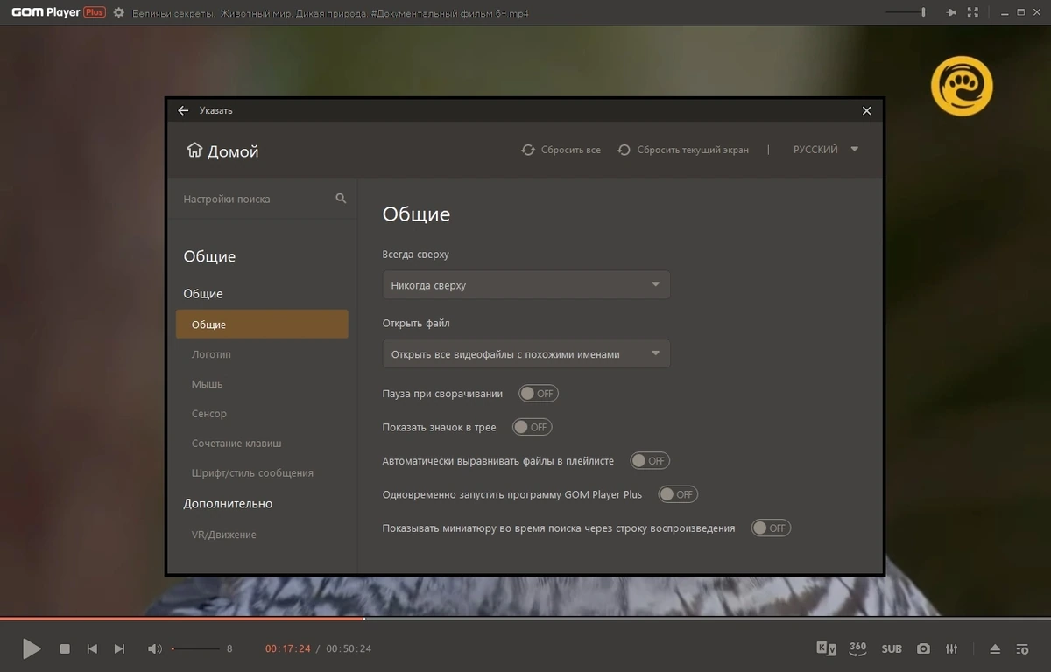The width and height of the screenshot is (1051, 672).
Task: Click the Сбросить все reset icon
Action: point(528,150)
